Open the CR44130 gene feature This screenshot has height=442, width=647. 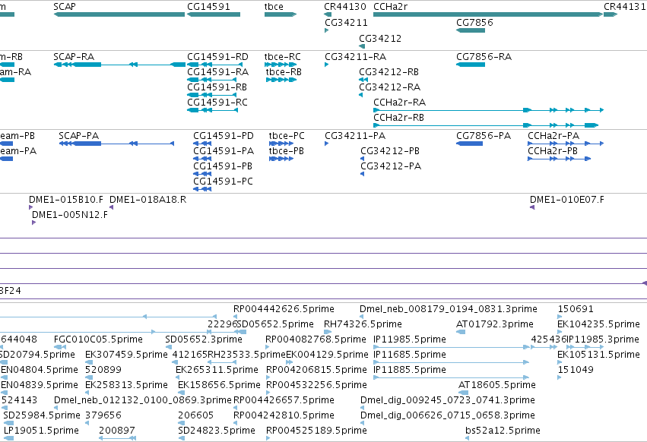[345, 7]
